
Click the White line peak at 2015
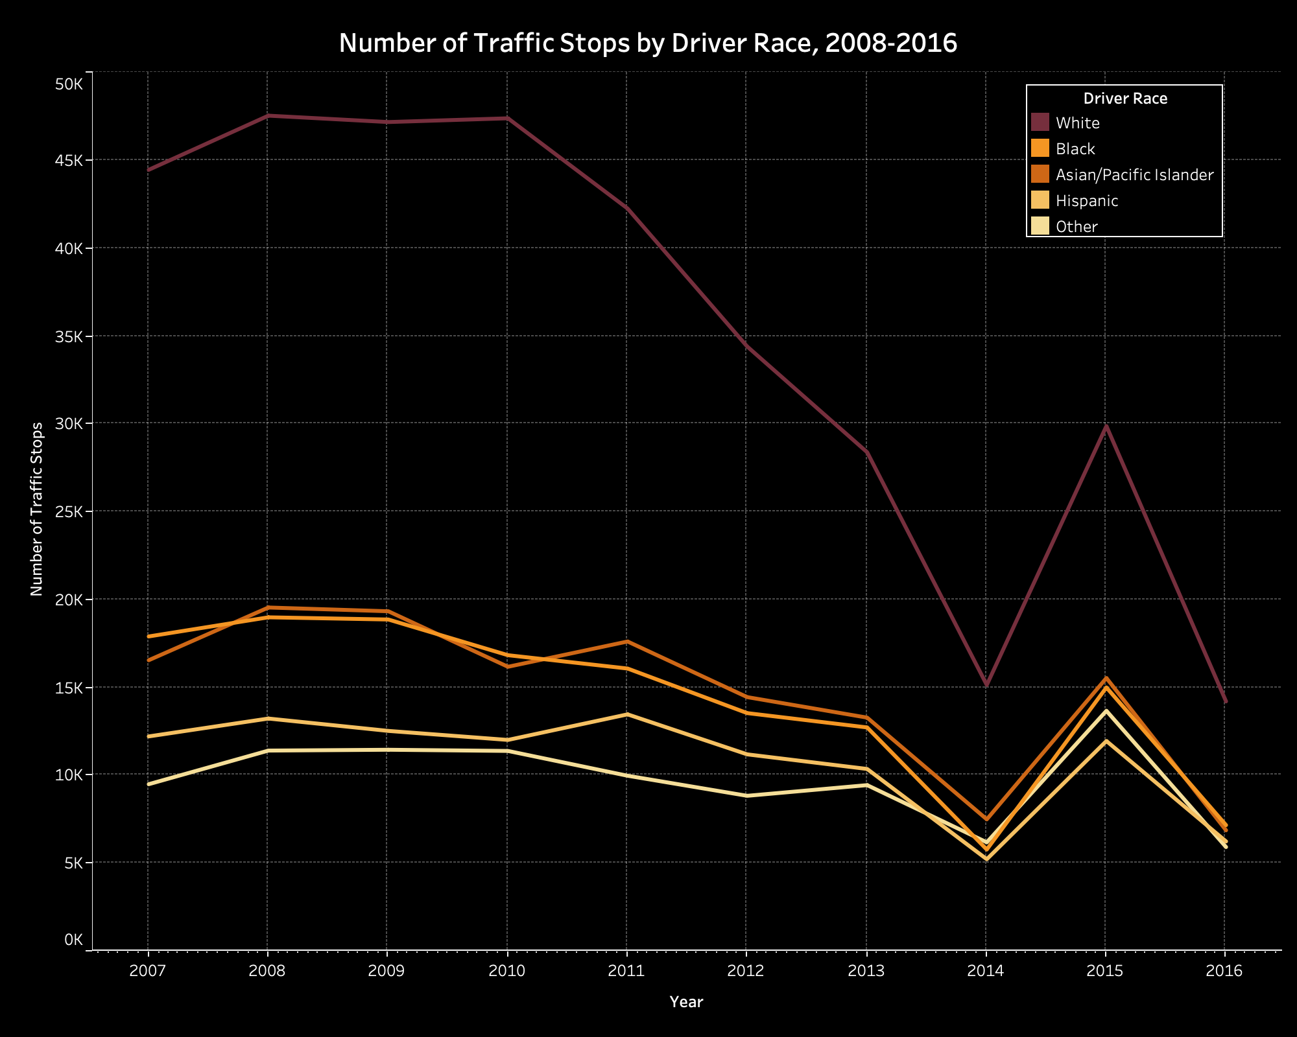click(1106, 426)
